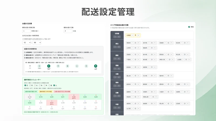Uncheck the 日 (Sunday) holiday checkbox
This screenshot has width=216, height=121.
click(25, 85)
